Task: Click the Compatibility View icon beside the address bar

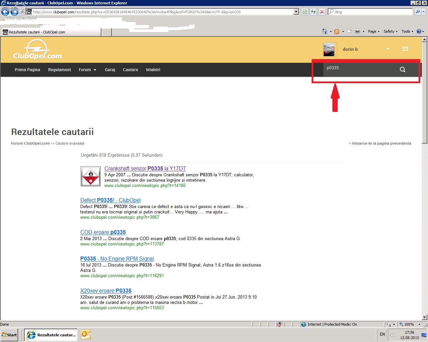Action: (x=305, y=12)
